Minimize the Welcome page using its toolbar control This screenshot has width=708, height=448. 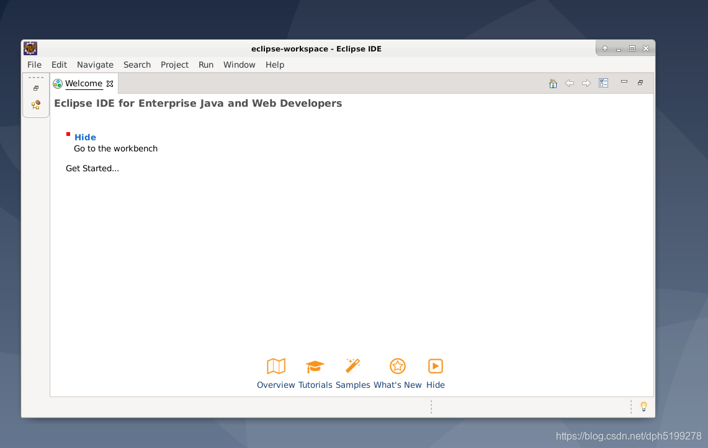(624, 82)
